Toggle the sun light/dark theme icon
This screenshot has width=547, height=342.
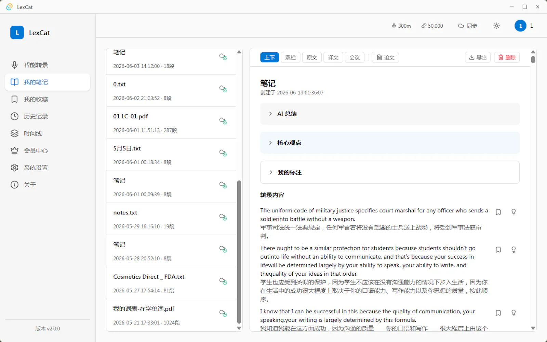tap(497, 26)
